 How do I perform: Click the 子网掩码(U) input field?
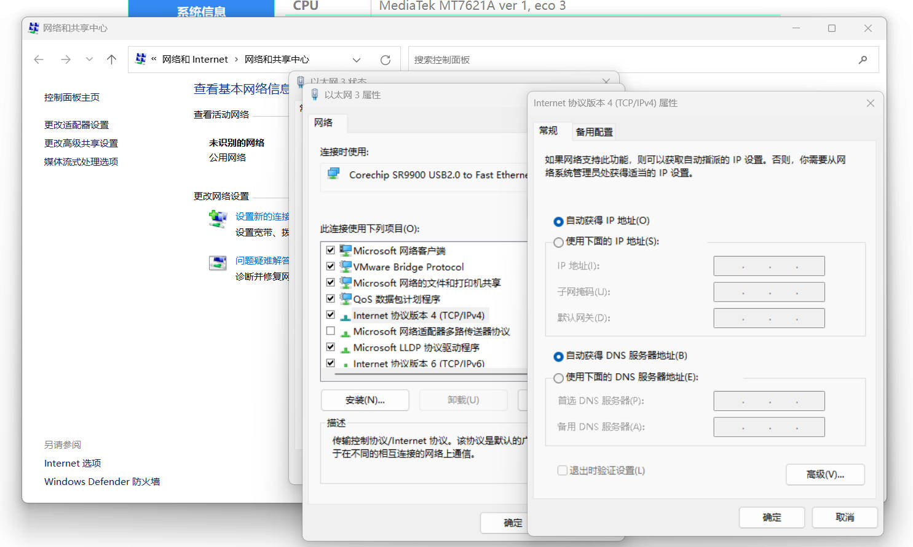click(769, 292)
